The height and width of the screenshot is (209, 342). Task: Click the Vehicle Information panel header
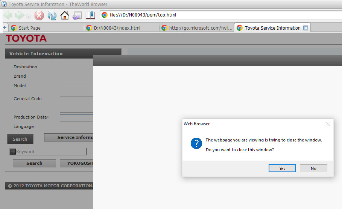63,54
